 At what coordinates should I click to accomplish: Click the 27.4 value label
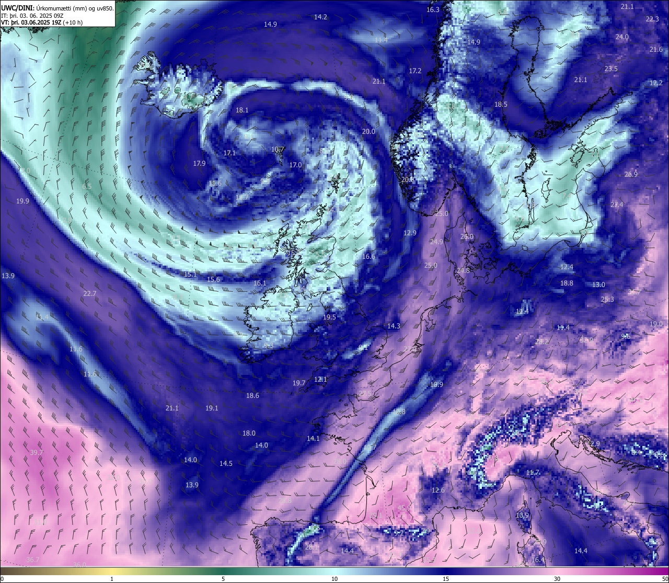tap(617, 204)
